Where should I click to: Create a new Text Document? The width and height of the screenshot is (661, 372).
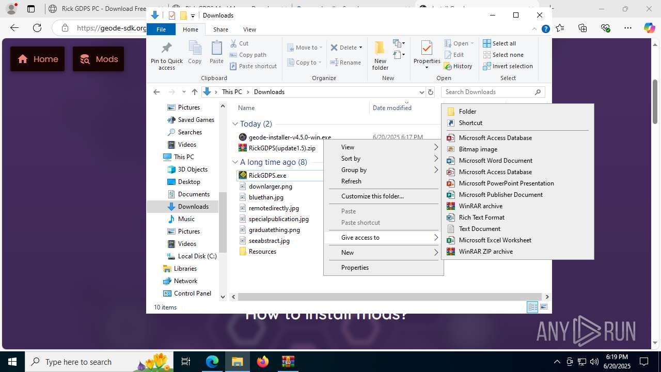[x=517, y=229]
